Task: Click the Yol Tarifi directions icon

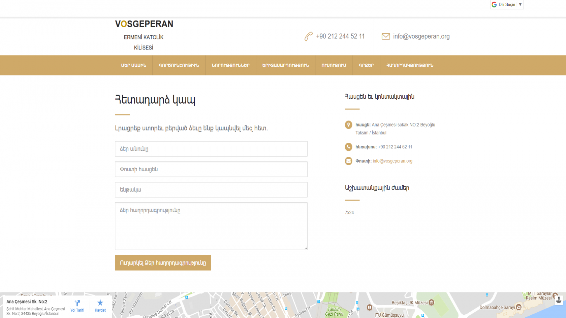Action: pos(77,302)
